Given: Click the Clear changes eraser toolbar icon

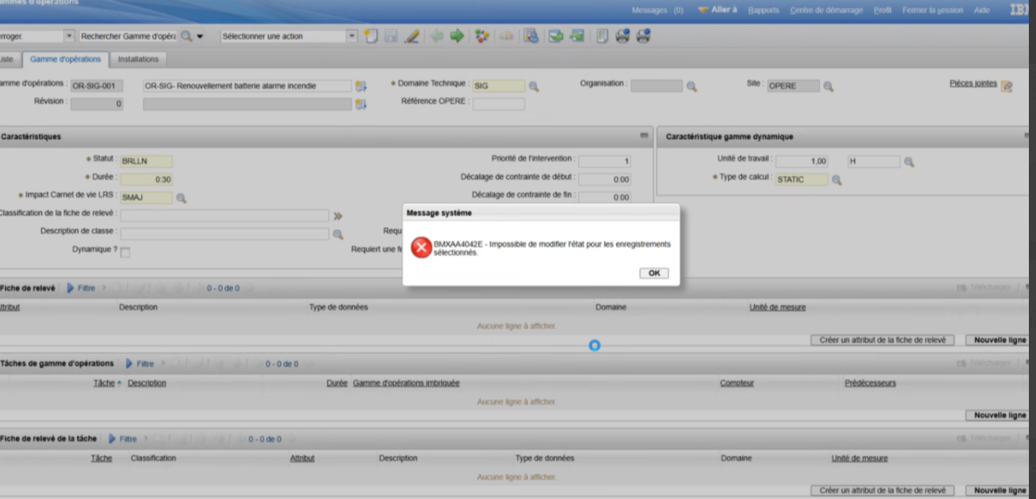Looking at the screenshot, I should 412,36.
